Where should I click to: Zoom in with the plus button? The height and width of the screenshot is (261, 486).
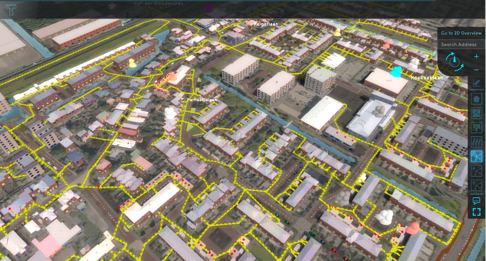click(x=476, y=56)
